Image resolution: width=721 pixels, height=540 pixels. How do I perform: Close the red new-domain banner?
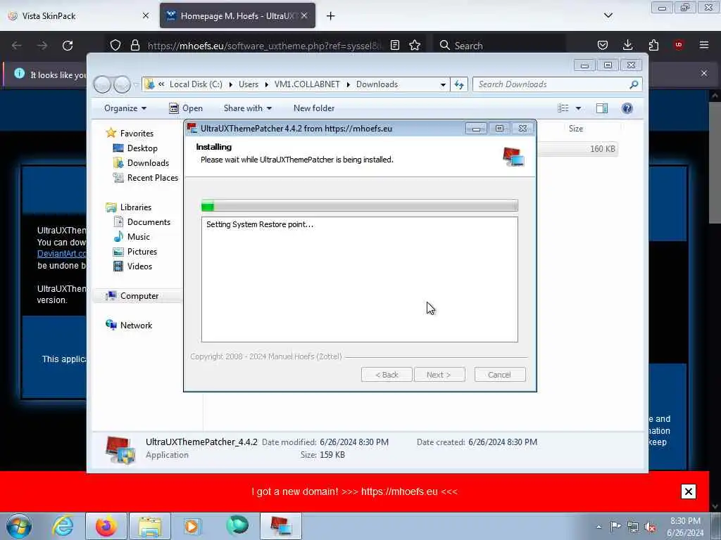point(689,491)
